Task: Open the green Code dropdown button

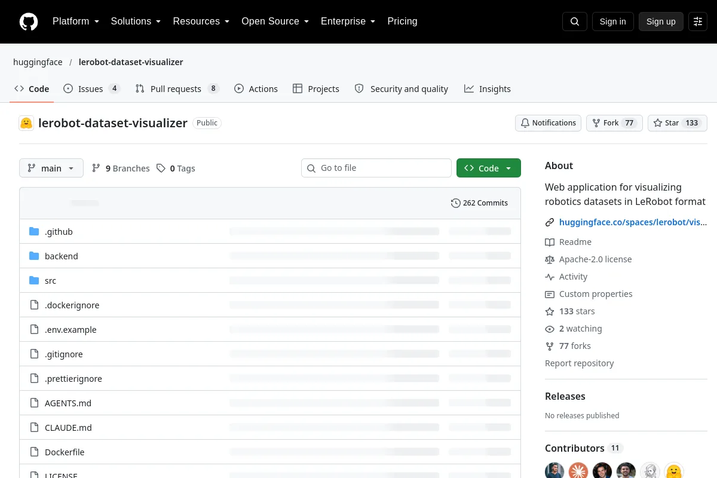Action: [489, 168]
